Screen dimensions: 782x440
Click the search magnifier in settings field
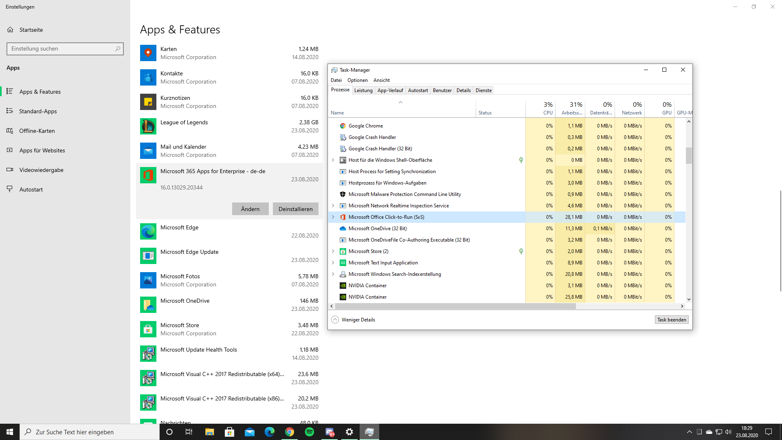point(118,48)
